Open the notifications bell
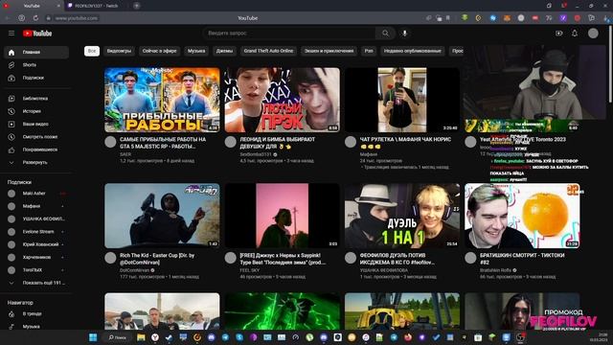The height and width of the screenshot is (345, 613). pos(575,34)
